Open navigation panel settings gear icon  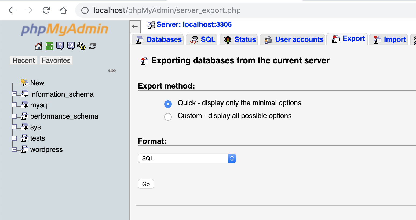click(82, 46)
